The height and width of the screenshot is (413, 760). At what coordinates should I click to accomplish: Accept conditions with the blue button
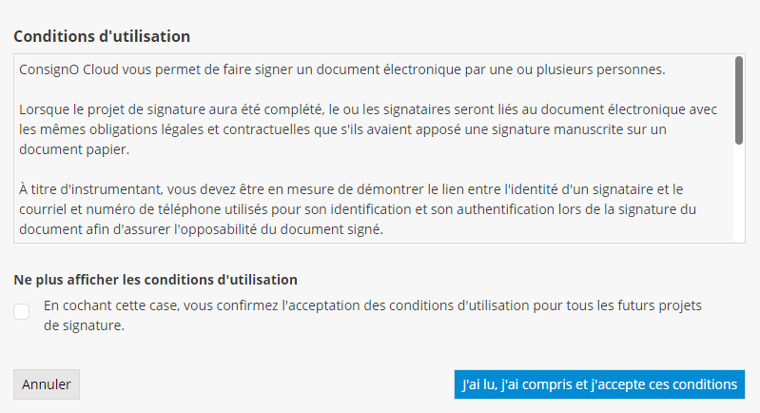[x=598, y=384]
